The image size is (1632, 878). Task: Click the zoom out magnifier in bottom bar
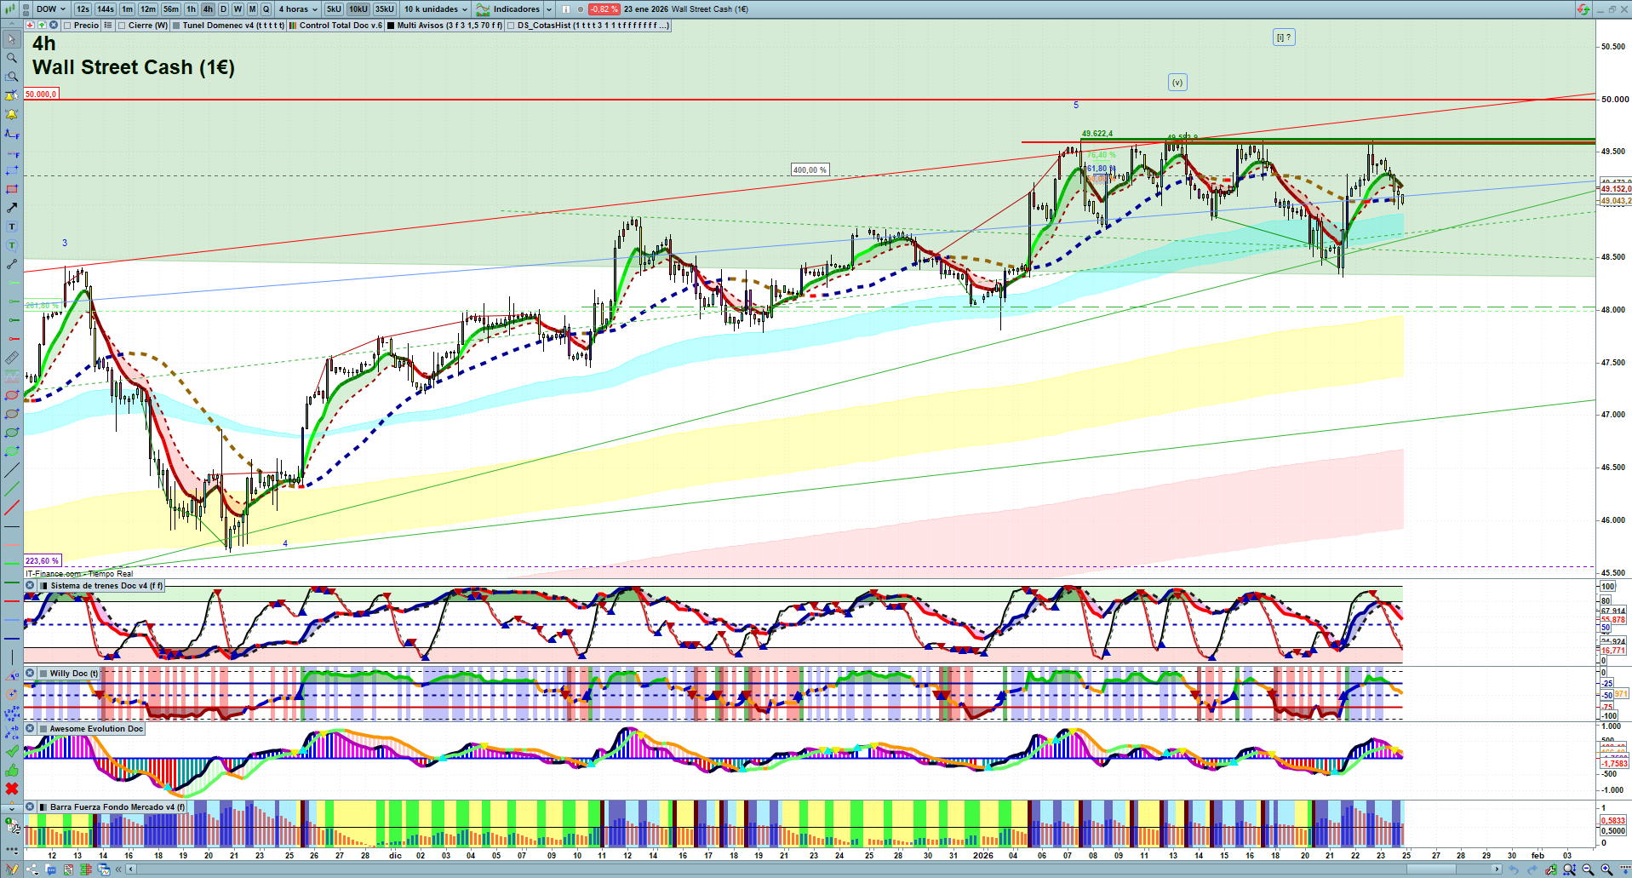(1588, 869)
